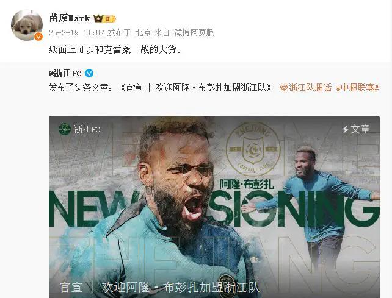Open the puppy profile avatar
Viewport: 392px width, 298px height.
point(27,25)
